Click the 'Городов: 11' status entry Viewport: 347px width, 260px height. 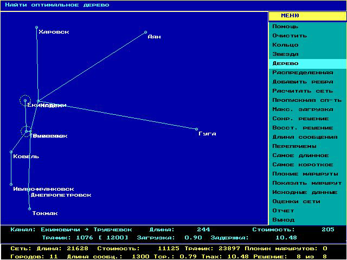(34, 257)
